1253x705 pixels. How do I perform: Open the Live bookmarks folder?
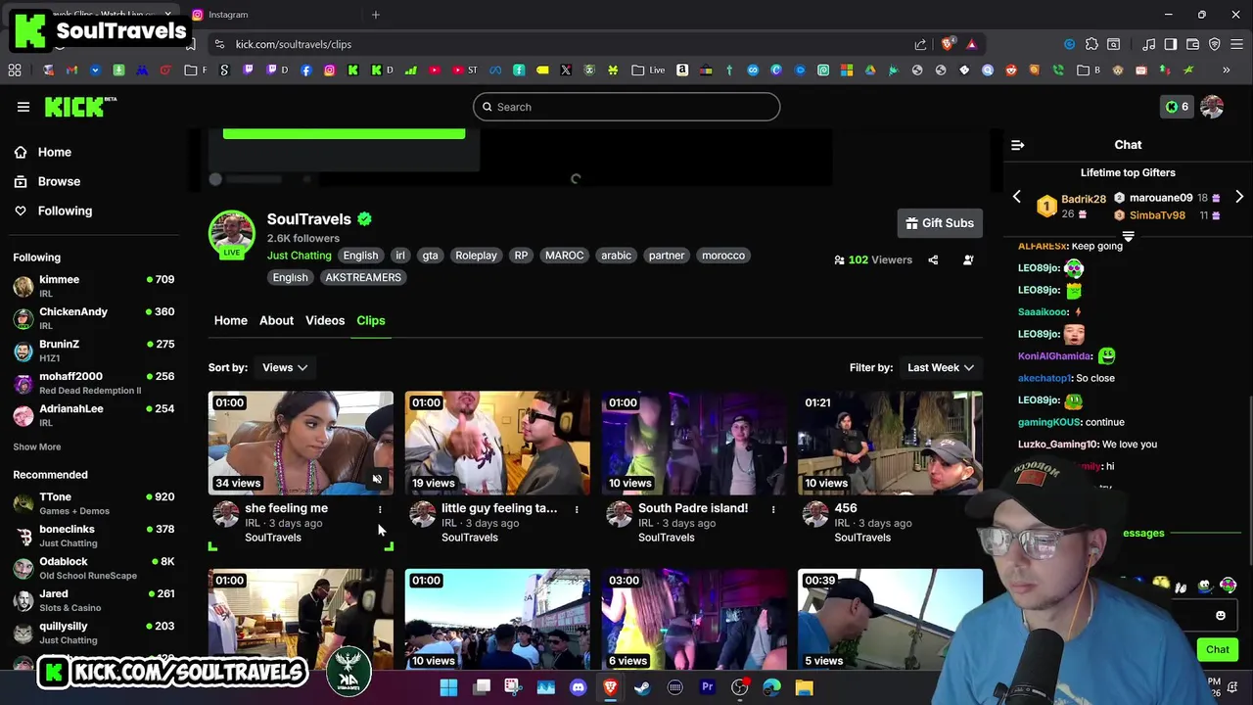point(649,70)
